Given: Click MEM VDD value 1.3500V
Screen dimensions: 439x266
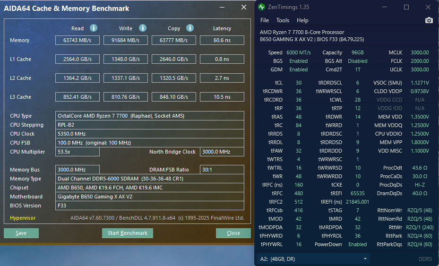Looking at the screenshot, I should point(420,117).
